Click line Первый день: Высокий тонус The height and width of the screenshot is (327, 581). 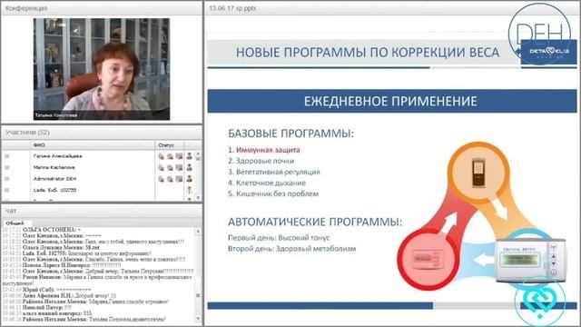point(279,238)
